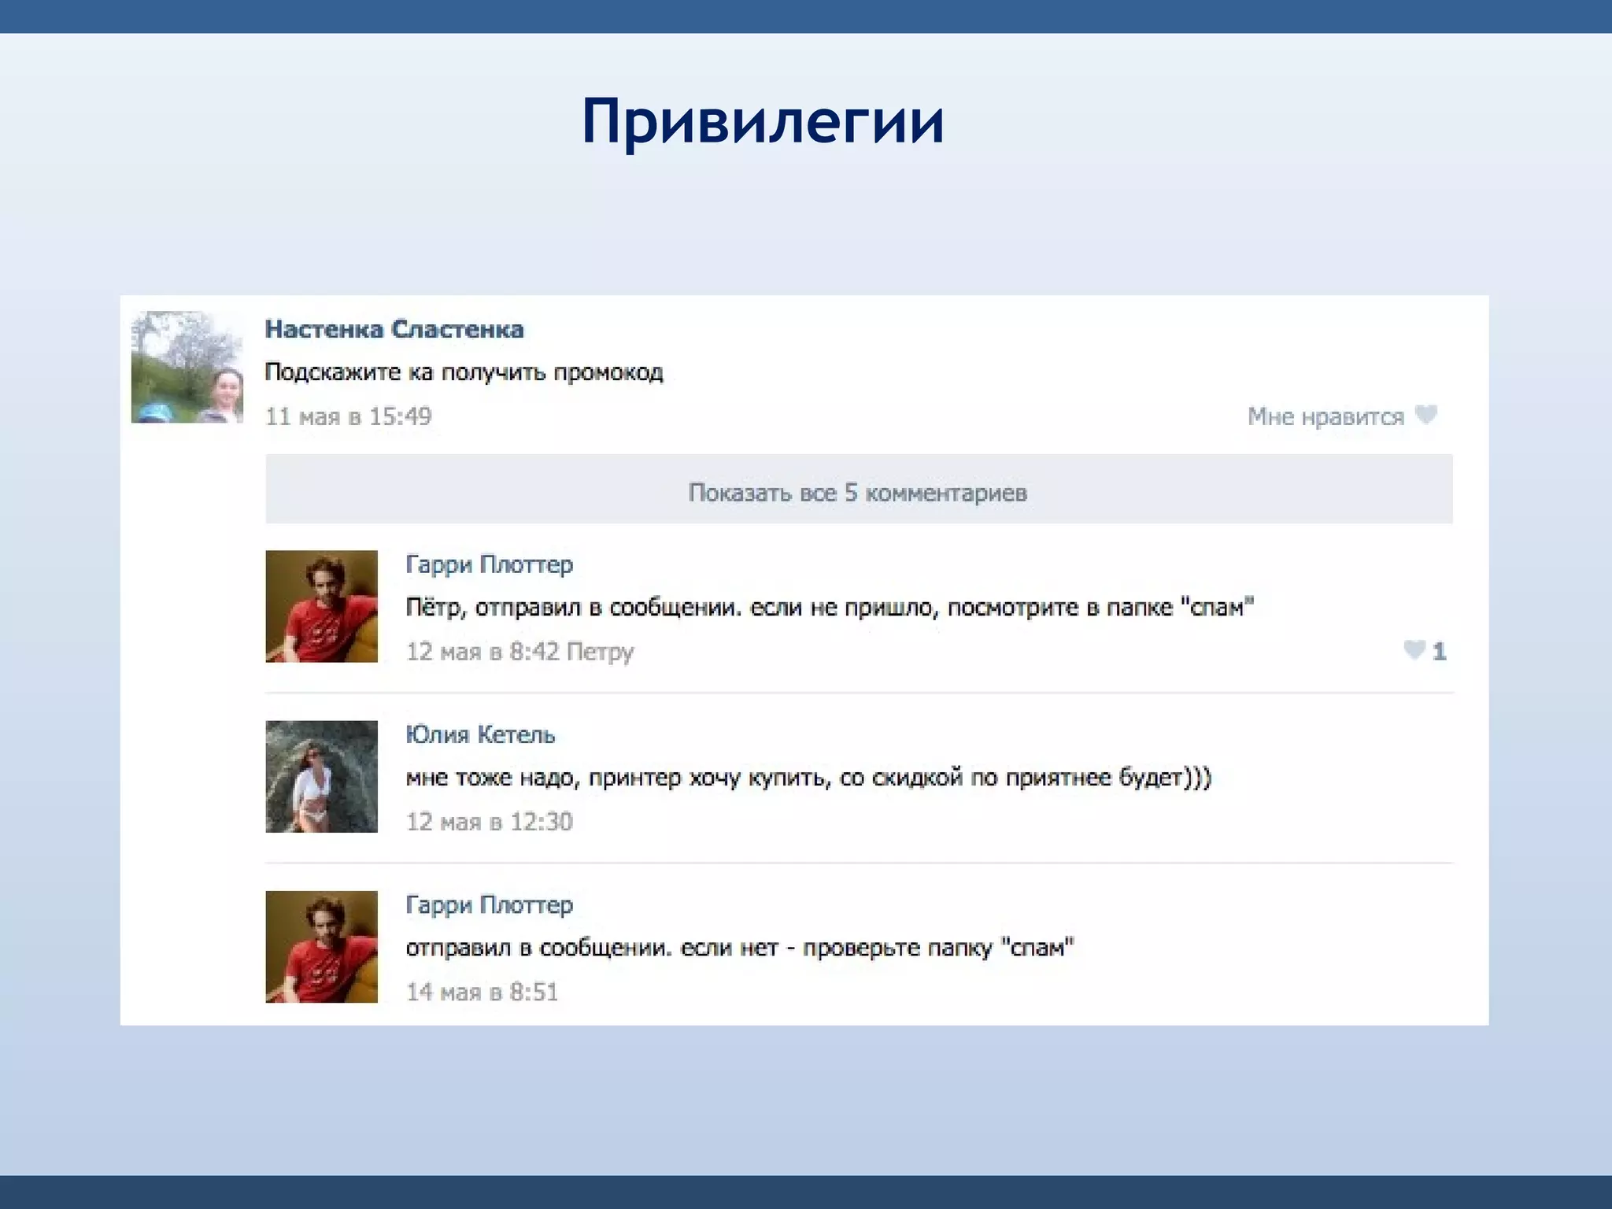Click the slide title Привилегии
The width and height of the screenshot is (1612, 1209).
pyautogui.click(x=763, y=121)
